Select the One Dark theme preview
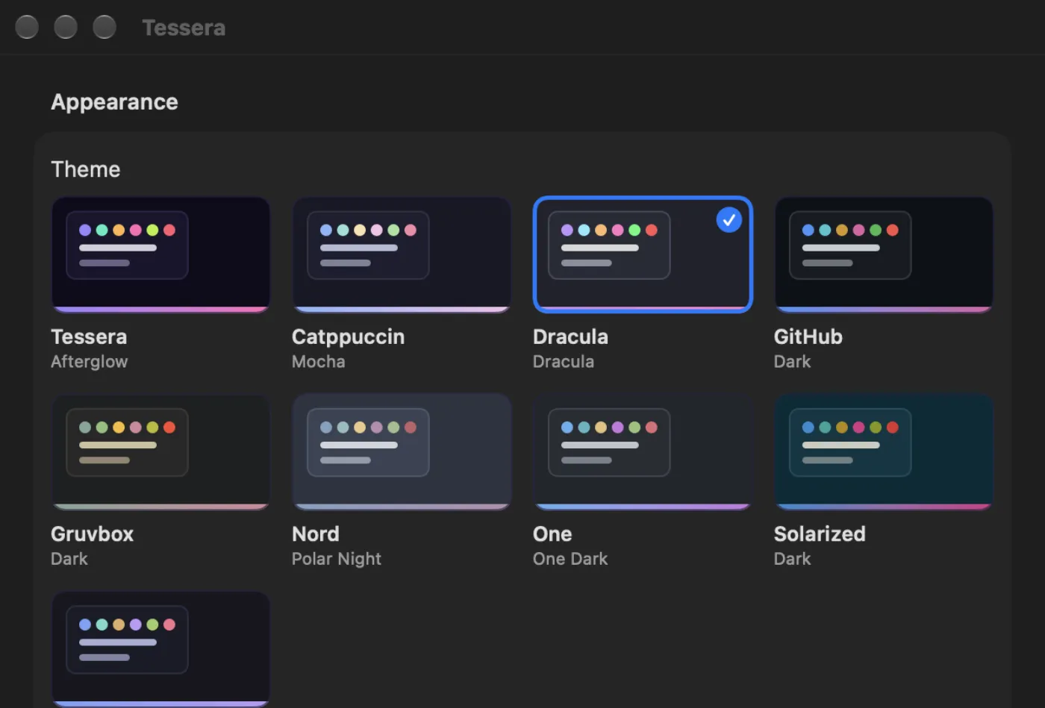Screen dimensions: 1045x708 coord(643,452)
